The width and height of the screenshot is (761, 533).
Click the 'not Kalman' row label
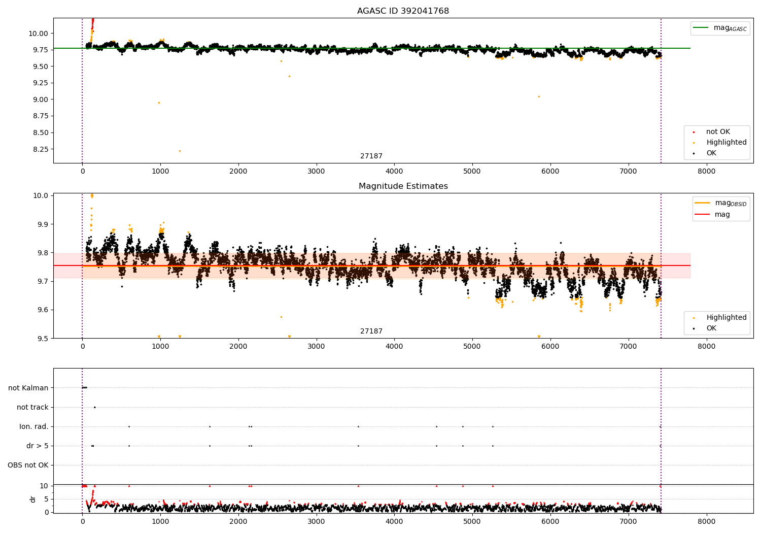click(28, 388)
